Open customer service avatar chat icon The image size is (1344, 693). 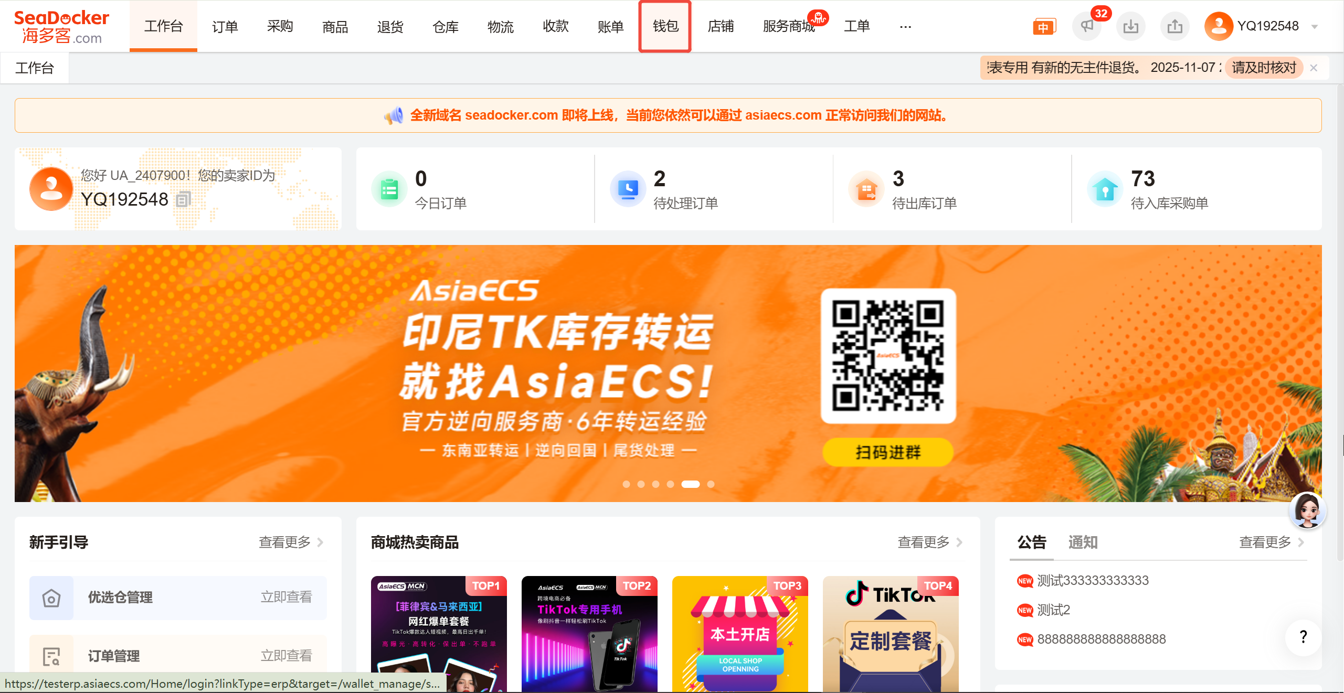[1307, 510]
